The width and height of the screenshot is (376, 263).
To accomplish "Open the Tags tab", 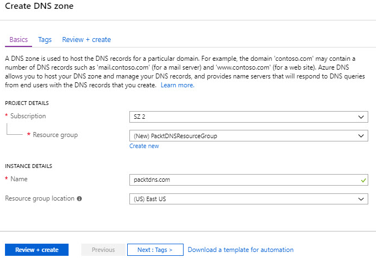I will coord(45,40).
